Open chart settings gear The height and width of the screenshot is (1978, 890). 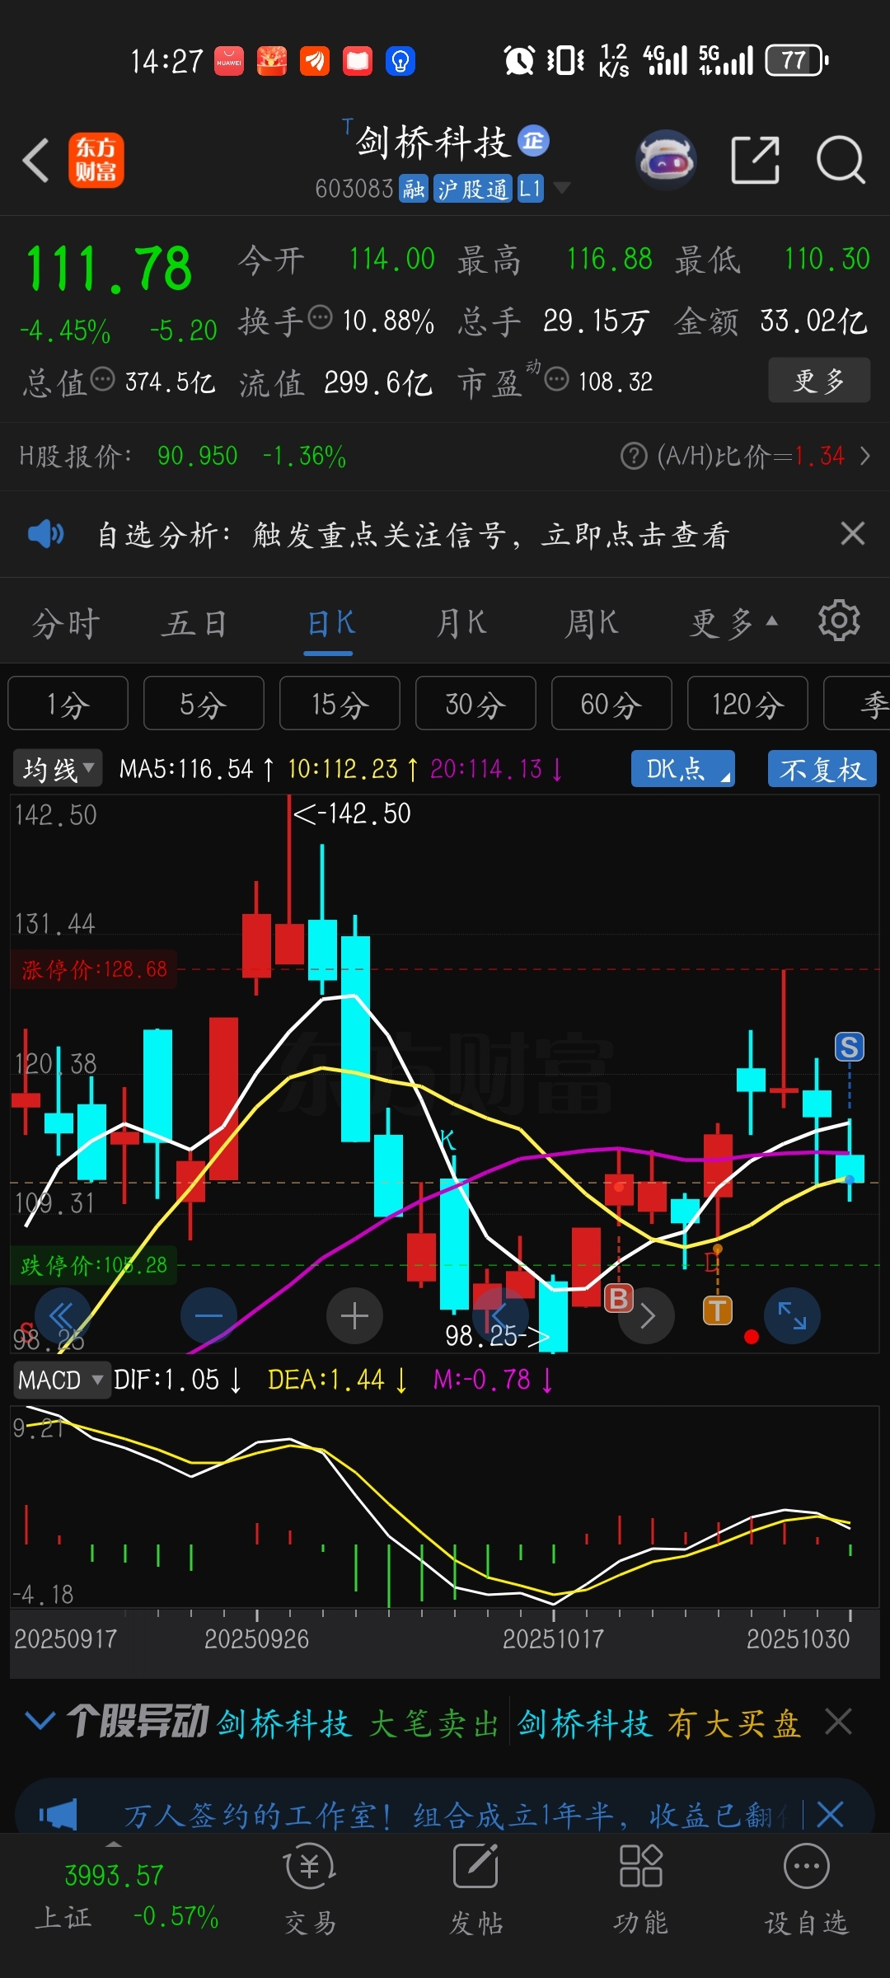[x=839, y=621]
